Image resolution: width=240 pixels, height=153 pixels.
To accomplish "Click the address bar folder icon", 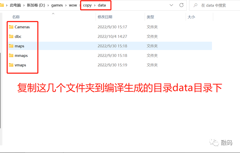I will (x=2, y=5).
